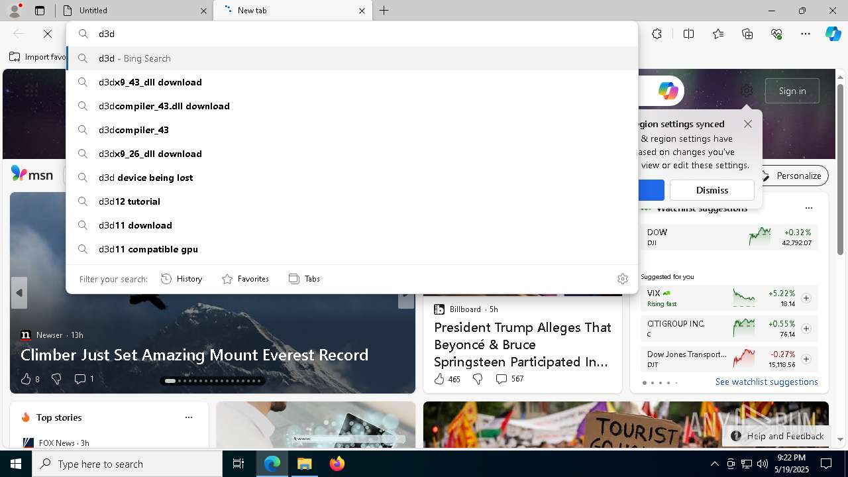Pick d3d device being lost suggestion

pyautogui.click(x=352, y=178)
